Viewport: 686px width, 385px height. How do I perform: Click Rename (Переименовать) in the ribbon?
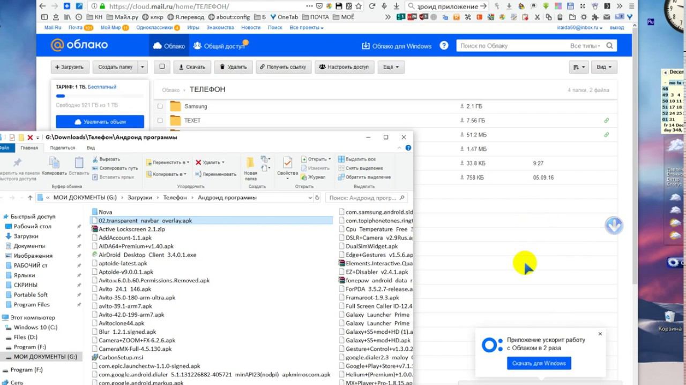coord(215,174)
